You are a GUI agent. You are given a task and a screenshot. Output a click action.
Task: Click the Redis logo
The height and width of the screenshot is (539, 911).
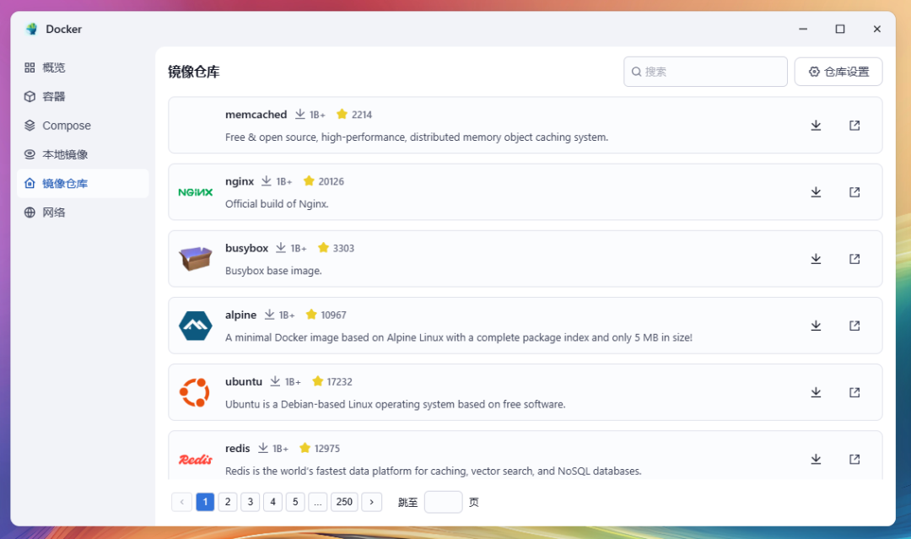(195, 460)
